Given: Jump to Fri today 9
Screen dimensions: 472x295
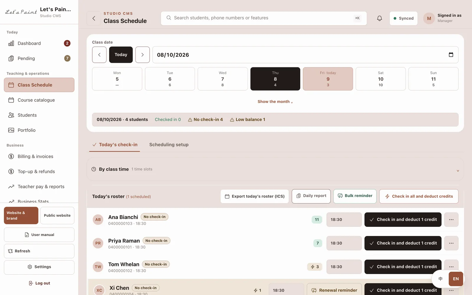Looking at the screenshot, I should point(328,79).
